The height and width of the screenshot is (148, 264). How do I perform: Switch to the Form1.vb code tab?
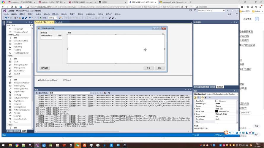pyautogui.click(x=59, y=22)
